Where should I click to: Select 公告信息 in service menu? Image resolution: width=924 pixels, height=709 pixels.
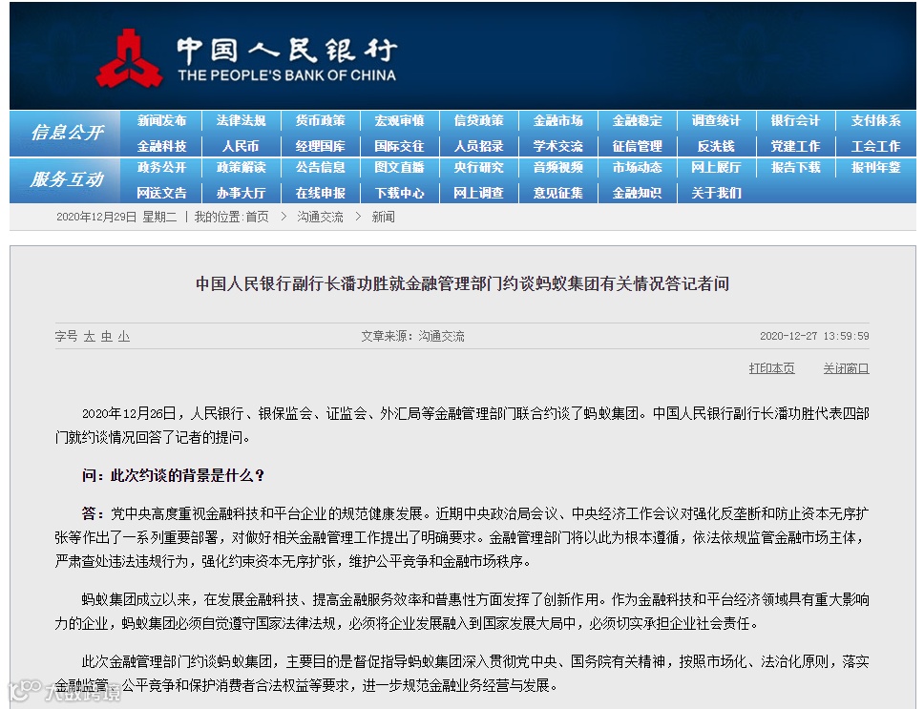pyautogui.click(x=320, y=167)
